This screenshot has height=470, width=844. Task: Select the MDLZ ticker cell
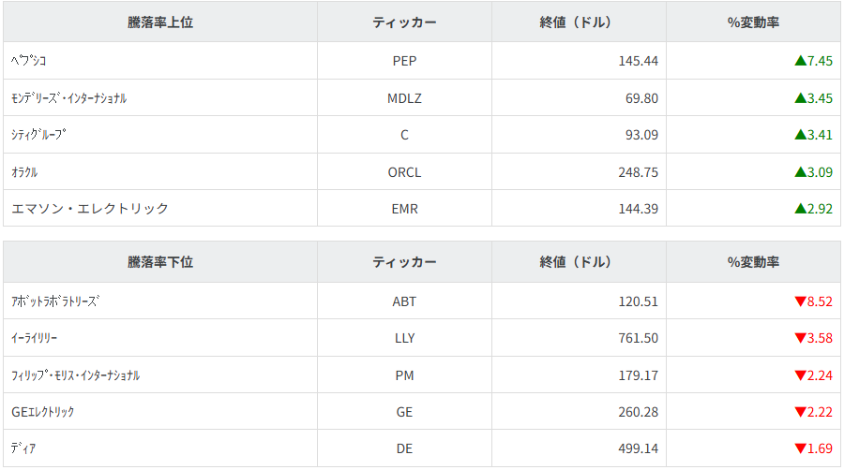tap(404, 97)
